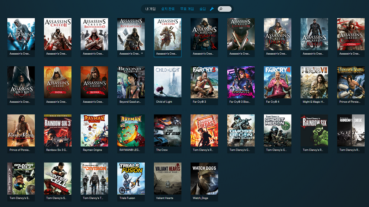Open Assassin's Creed Chronicles India cover
This screenshot has height=207, width=369.
click(x=58, y=82)
